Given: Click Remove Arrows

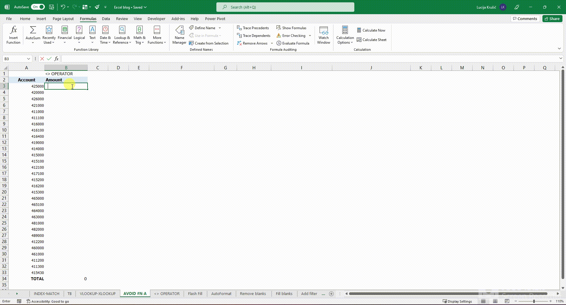Looking at the screenshot, I should pyautogui.click(x=252, y=43).
